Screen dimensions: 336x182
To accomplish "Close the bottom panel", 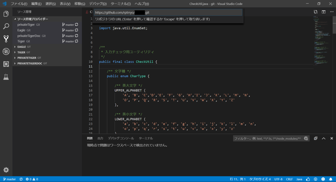I will (332, 138).
